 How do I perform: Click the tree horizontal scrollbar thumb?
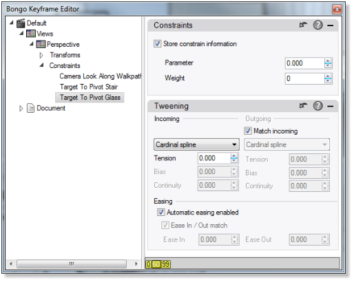[72, 263]
